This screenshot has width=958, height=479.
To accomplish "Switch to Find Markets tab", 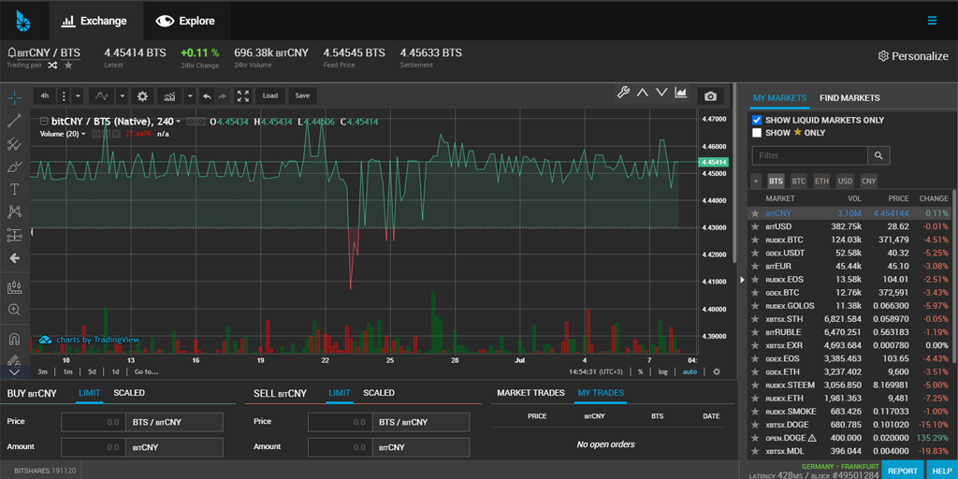I will (849, 97).
